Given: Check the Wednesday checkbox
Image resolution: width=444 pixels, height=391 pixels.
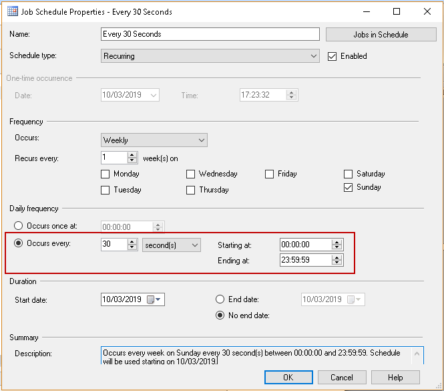Looking at the screenshot, I should coord(190,174).
